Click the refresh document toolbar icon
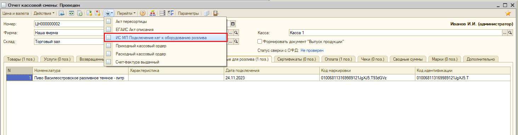This screenshot has width=518, height=135. tap(71, 13)
